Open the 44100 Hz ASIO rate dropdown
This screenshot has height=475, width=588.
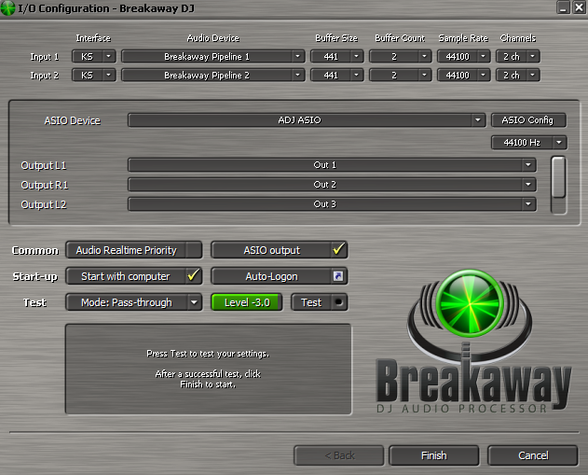pos(528,143)
